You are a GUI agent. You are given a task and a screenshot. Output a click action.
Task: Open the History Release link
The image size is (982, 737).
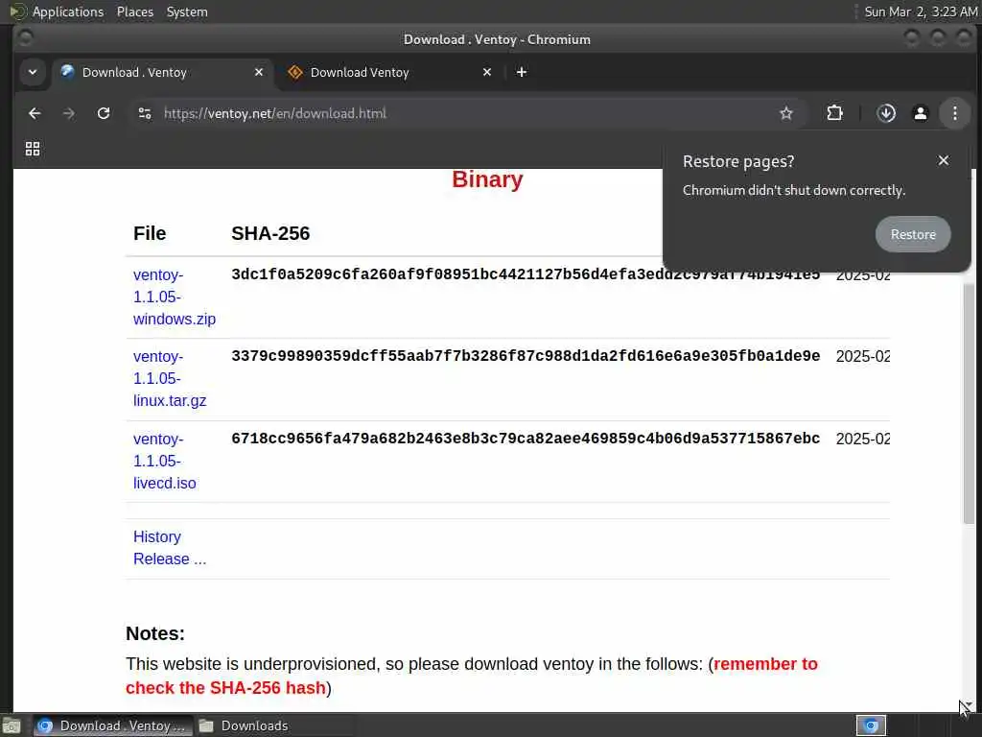[169, 548]
